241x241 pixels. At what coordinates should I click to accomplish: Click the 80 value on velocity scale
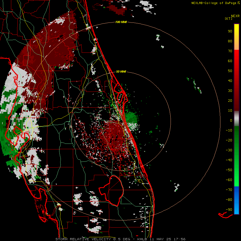(x=230, y=41)
